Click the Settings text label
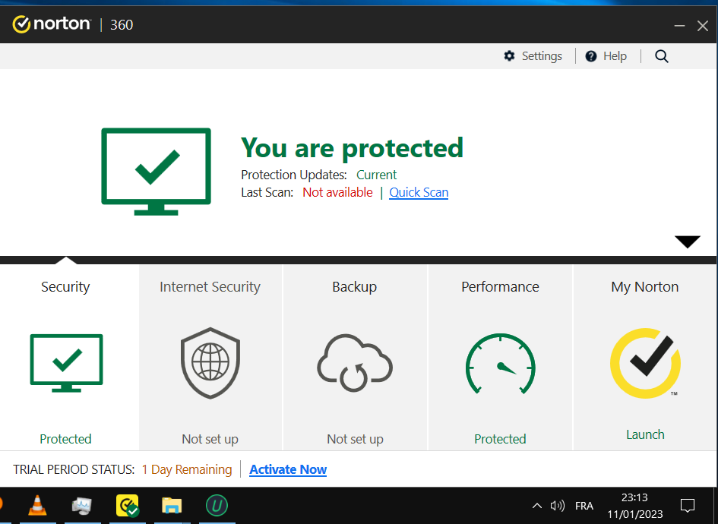The width and height of the screenshot is (718, 524). tap(542, 56)
